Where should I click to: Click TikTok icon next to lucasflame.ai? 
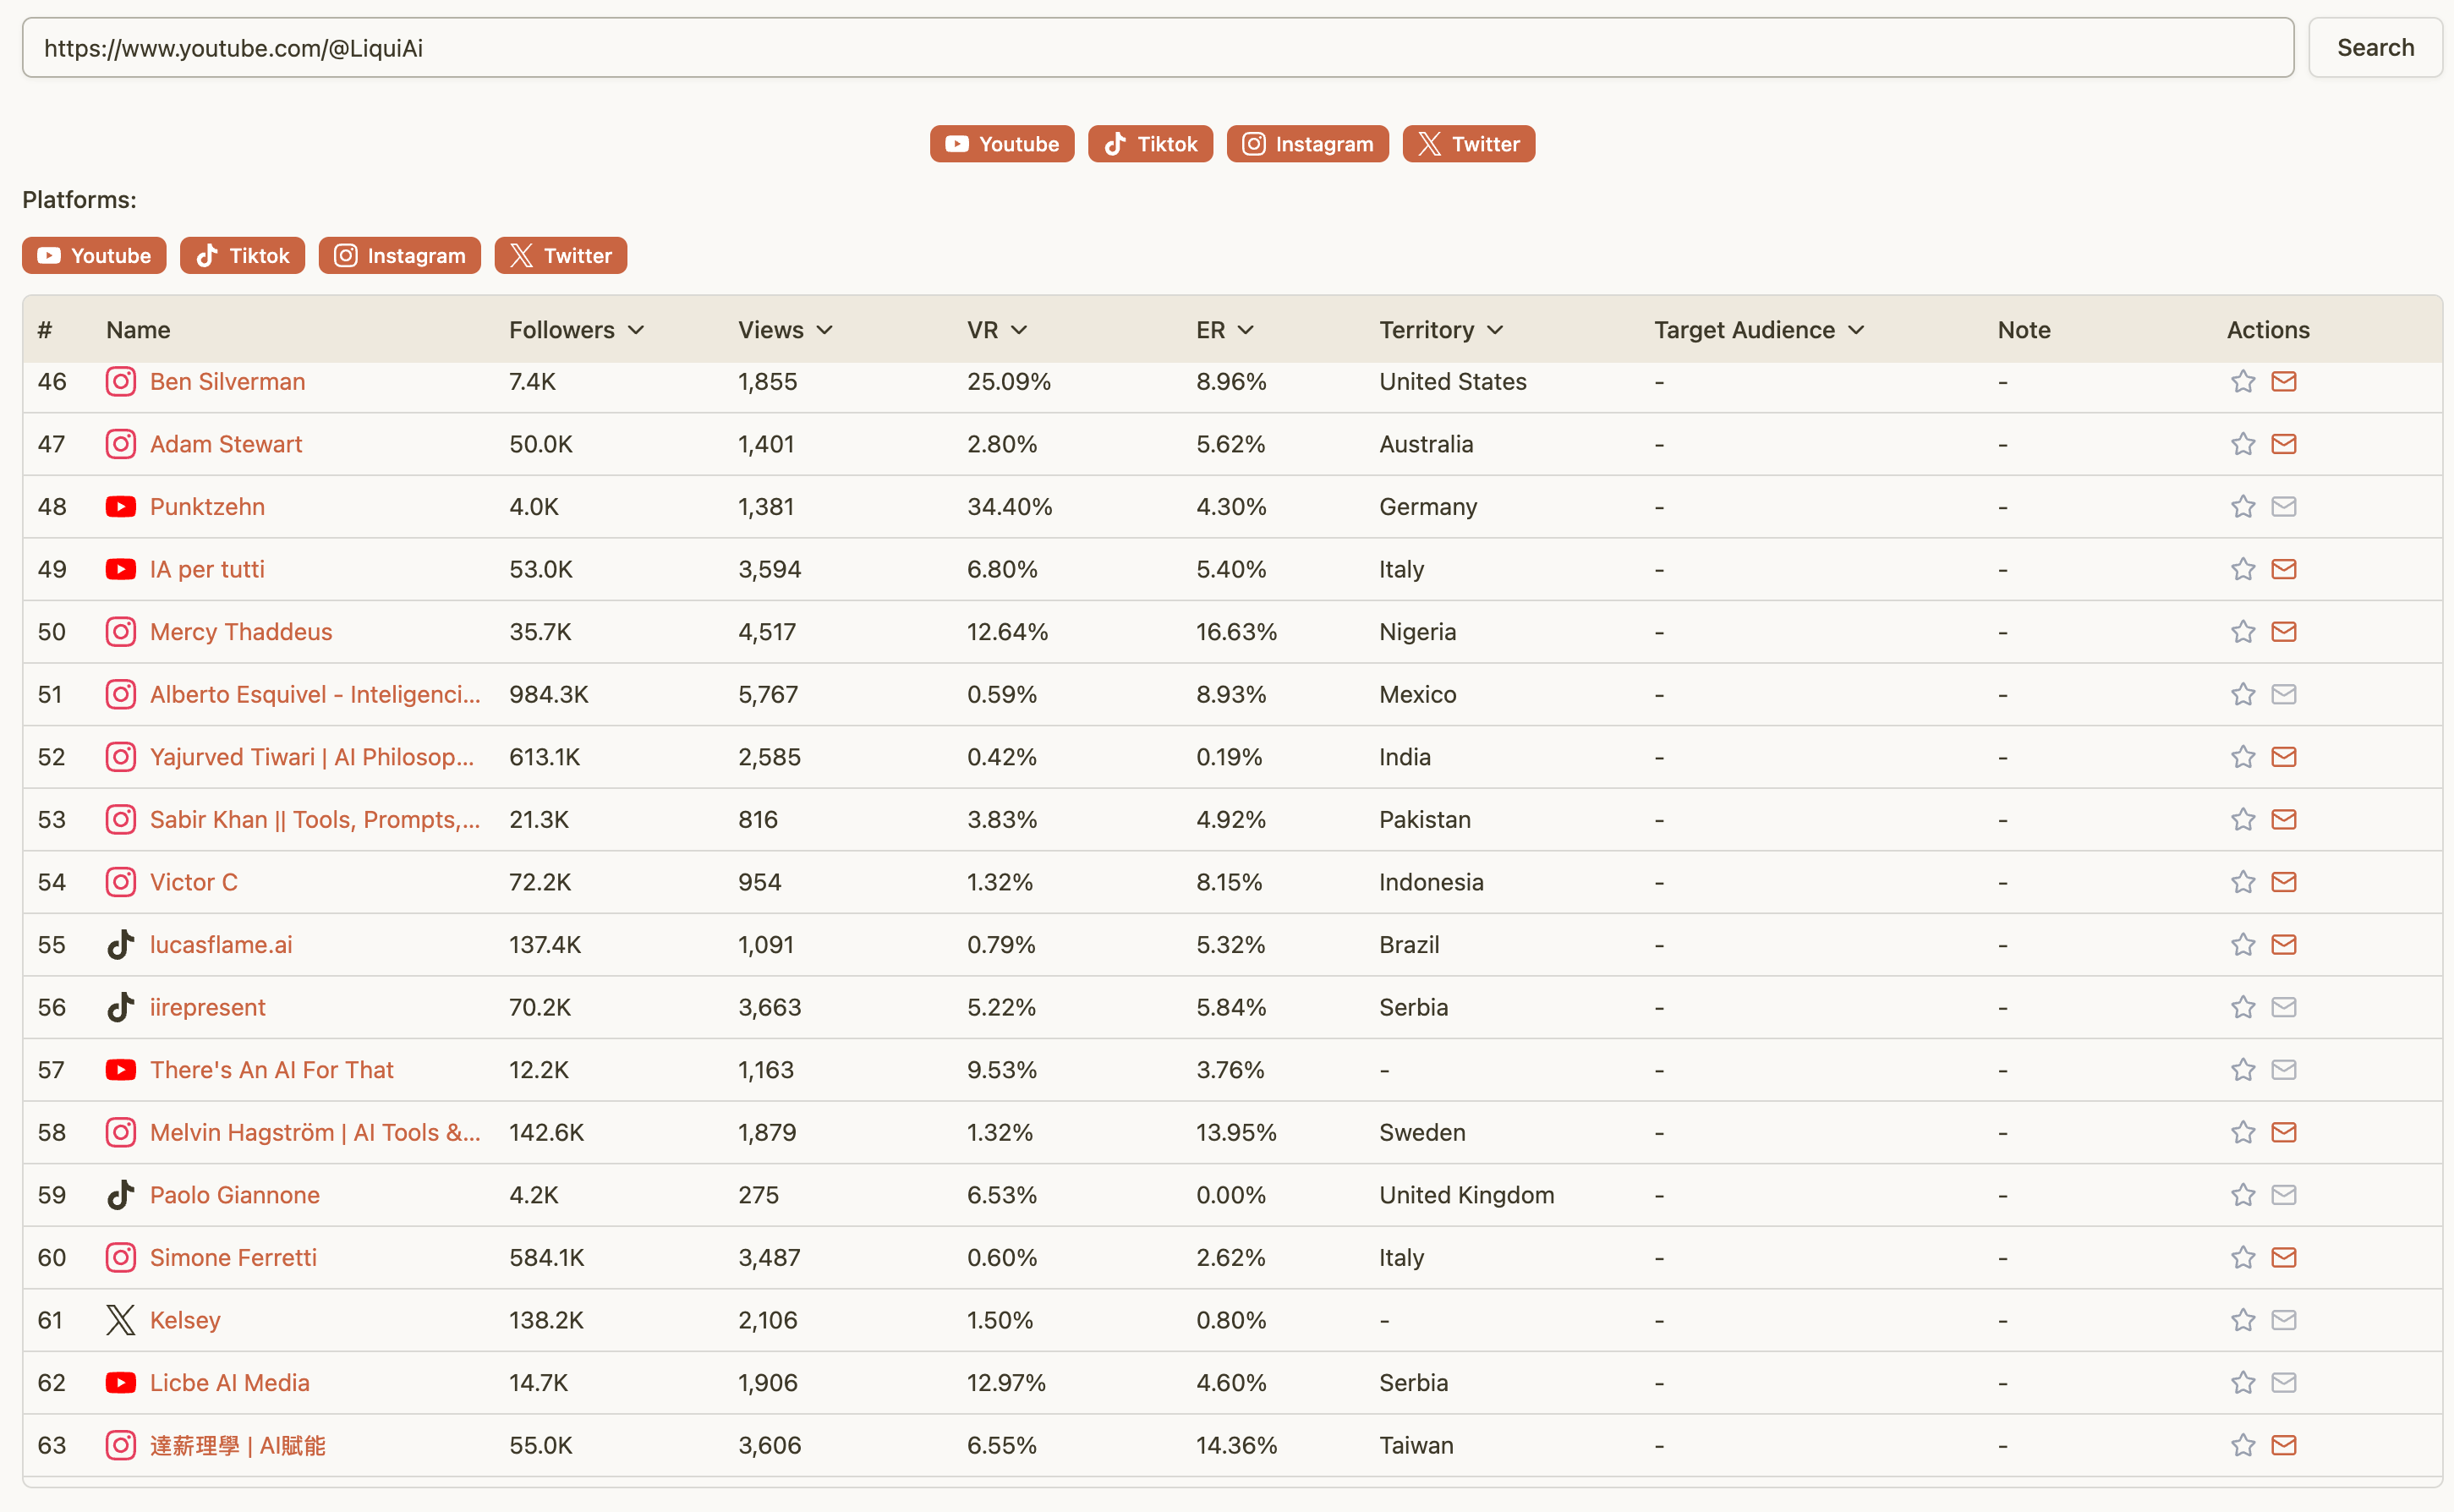[x=120, y=945]
